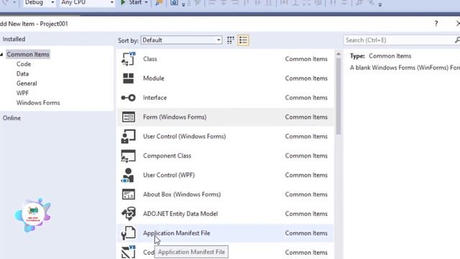
Task: Start debugging with green play icon
Action: (x=123, y=2)
